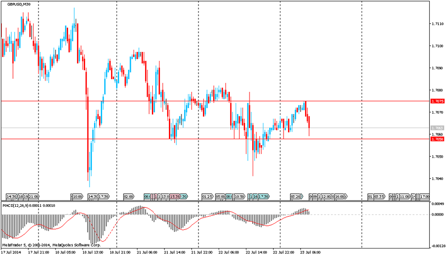
Task: Click the pink 15:38 event marker
Action: click(175, 197)
